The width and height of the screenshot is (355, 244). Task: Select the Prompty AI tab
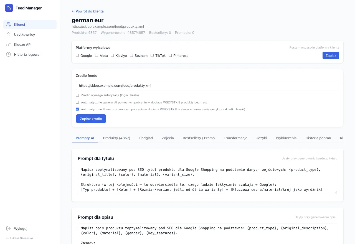pos(85,138)
